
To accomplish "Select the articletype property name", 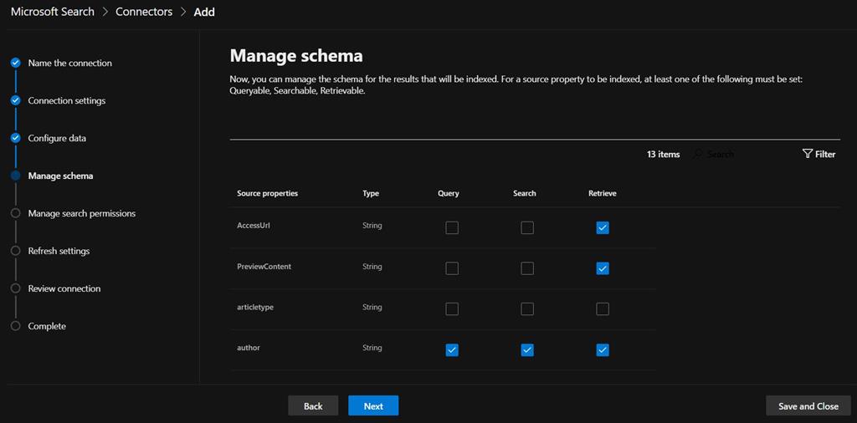I will [x=255, y=307].
